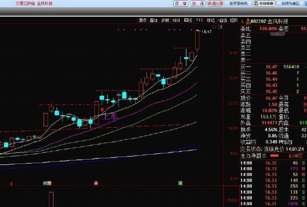This screenshot has height=207, width=307.
Task: Switch to 多股 multi-stock view
Action: tap(165, 21)
